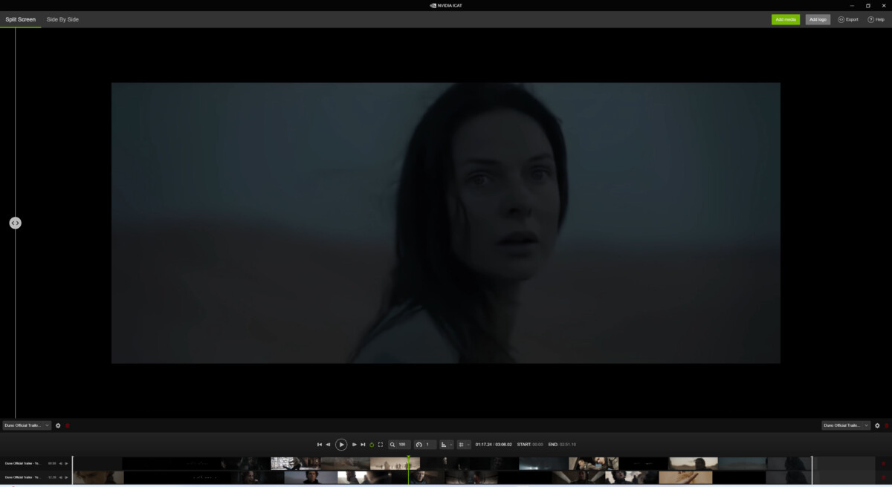Click the timeline start trim marker

(73, 470)
